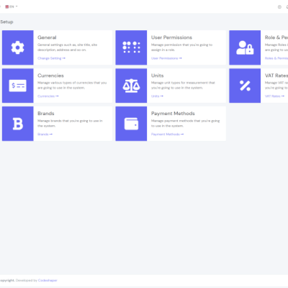Click the User Permissions dotted grid icon
The width and height of the screenshot is (288, 288).
(x=131, y=48)
